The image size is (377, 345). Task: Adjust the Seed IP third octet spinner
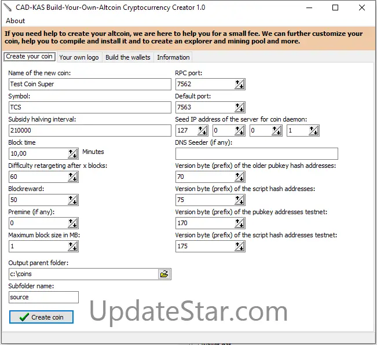click(x=277, y=130)
